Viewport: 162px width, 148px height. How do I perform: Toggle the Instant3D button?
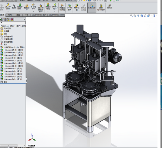point(92,8)
